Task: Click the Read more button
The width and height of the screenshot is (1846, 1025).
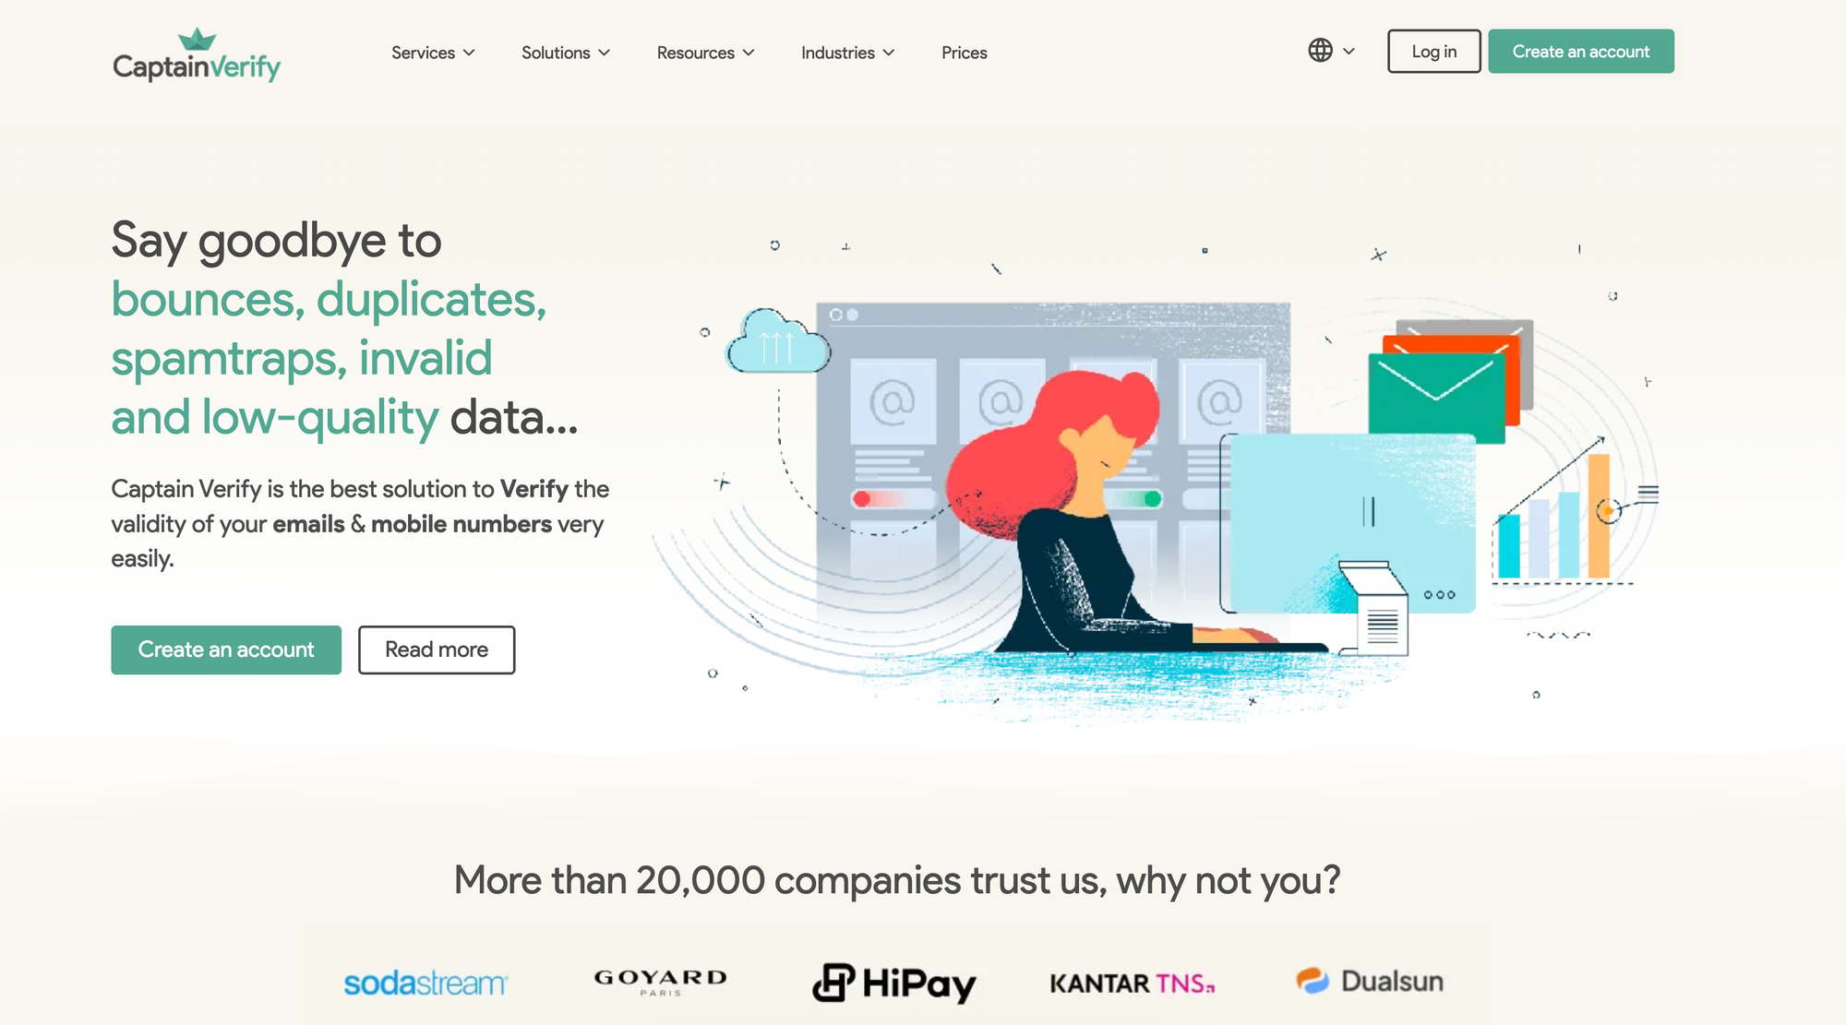Action: (x=436, y=649)
